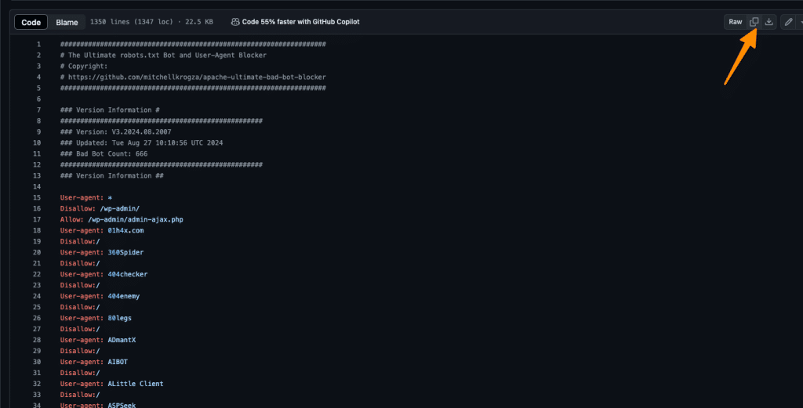
Task: Switch to the Code tab
Action: click(31, 23)
